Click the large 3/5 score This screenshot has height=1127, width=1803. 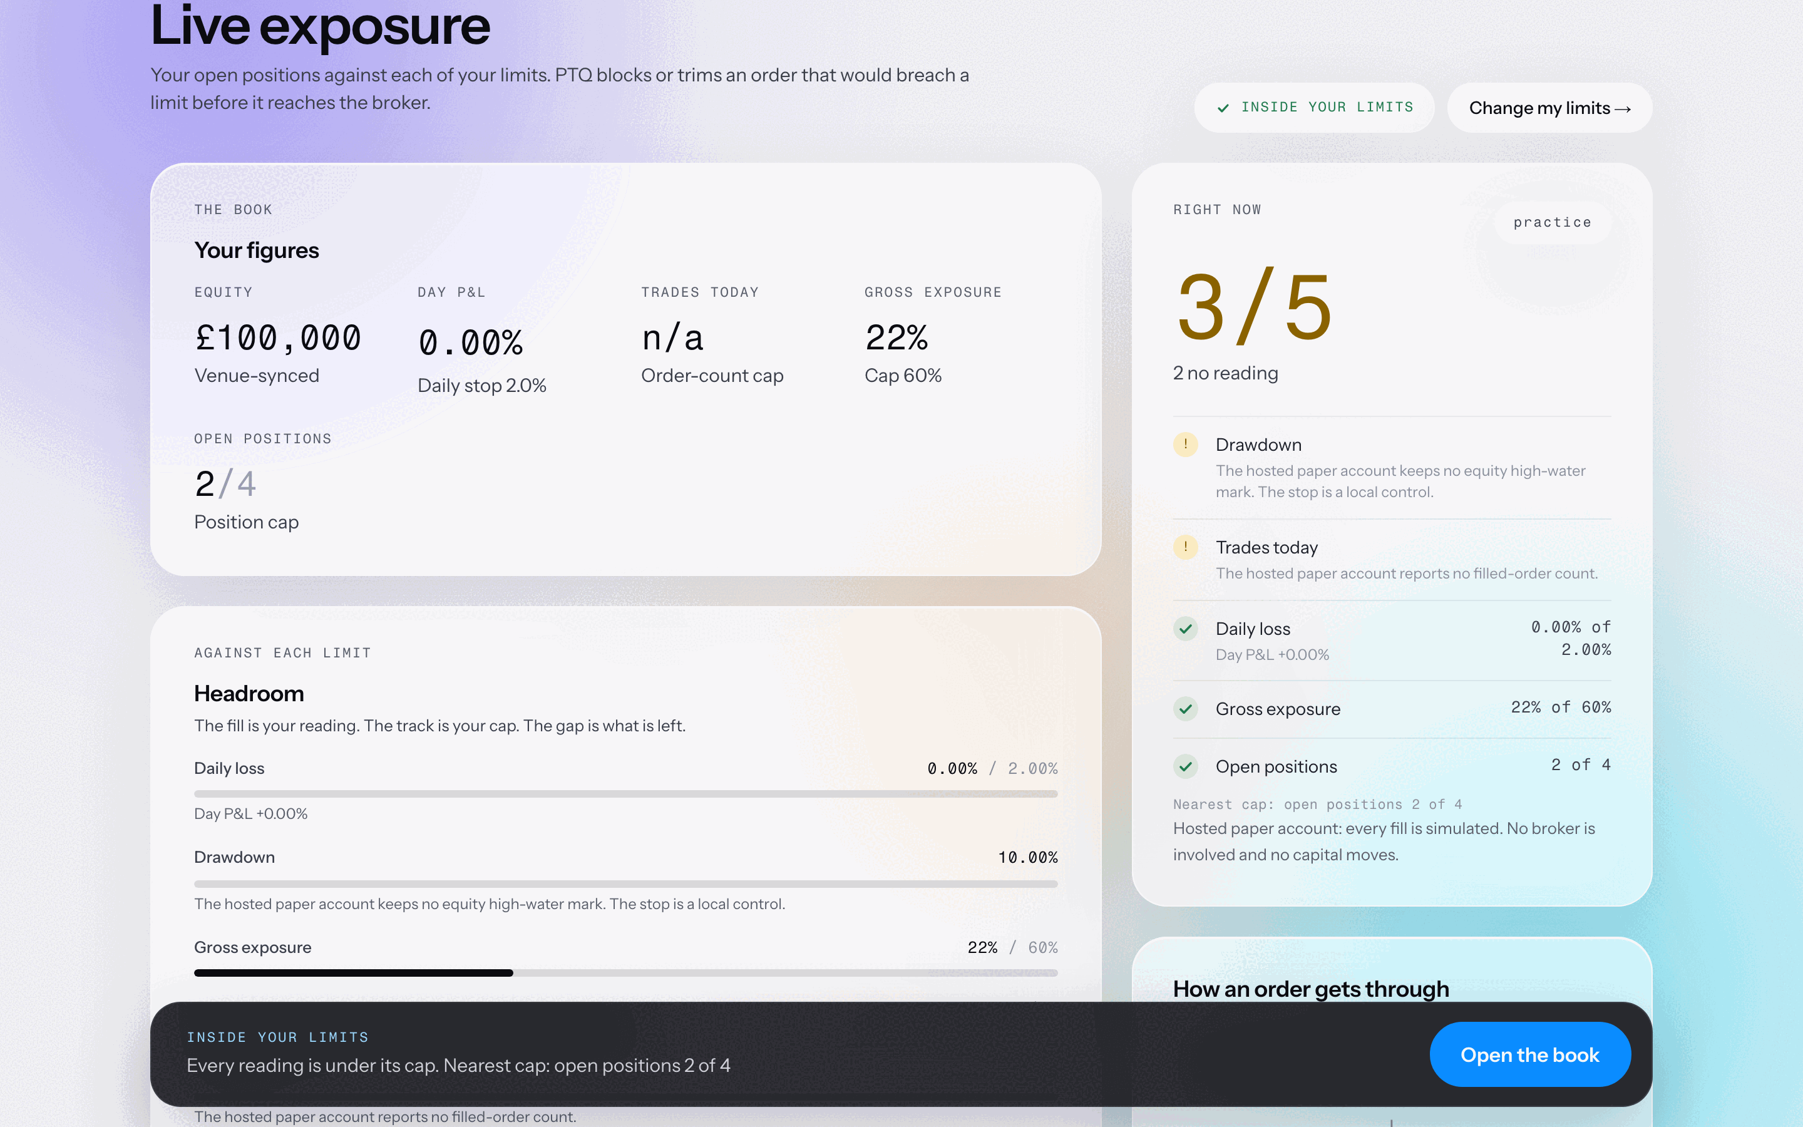point(1255,307)
